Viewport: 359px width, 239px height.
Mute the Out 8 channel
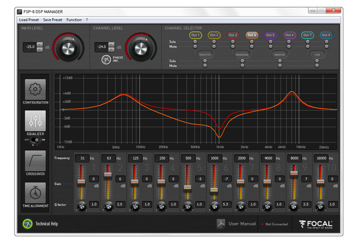tap(326, 47)
